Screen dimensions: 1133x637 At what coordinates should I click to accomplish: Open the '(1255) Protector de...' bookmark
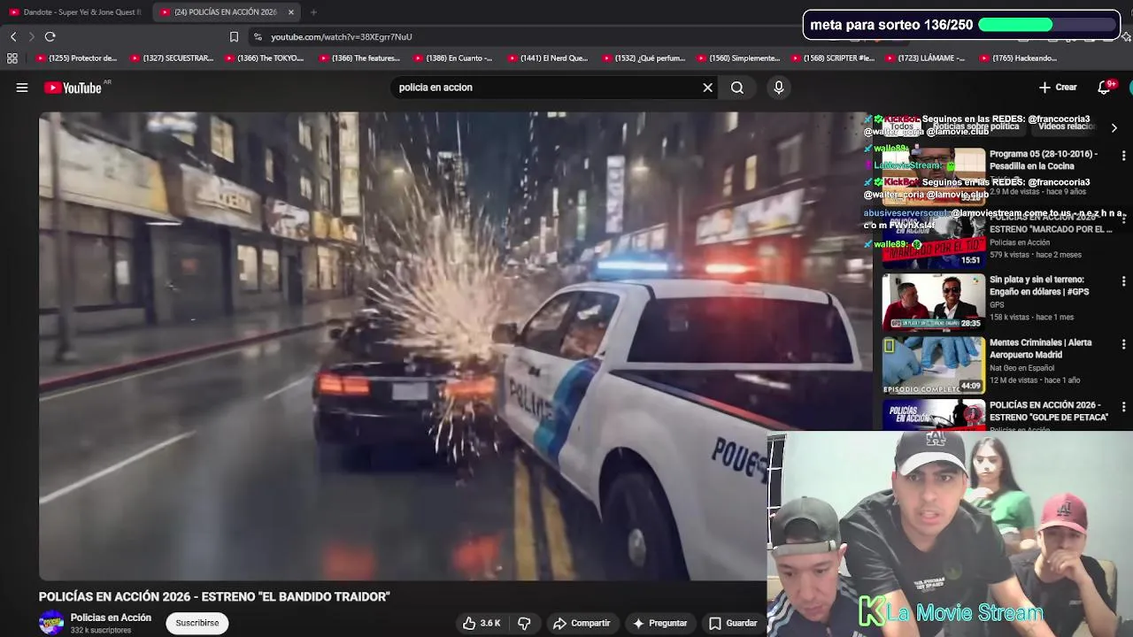click(76, 58)
